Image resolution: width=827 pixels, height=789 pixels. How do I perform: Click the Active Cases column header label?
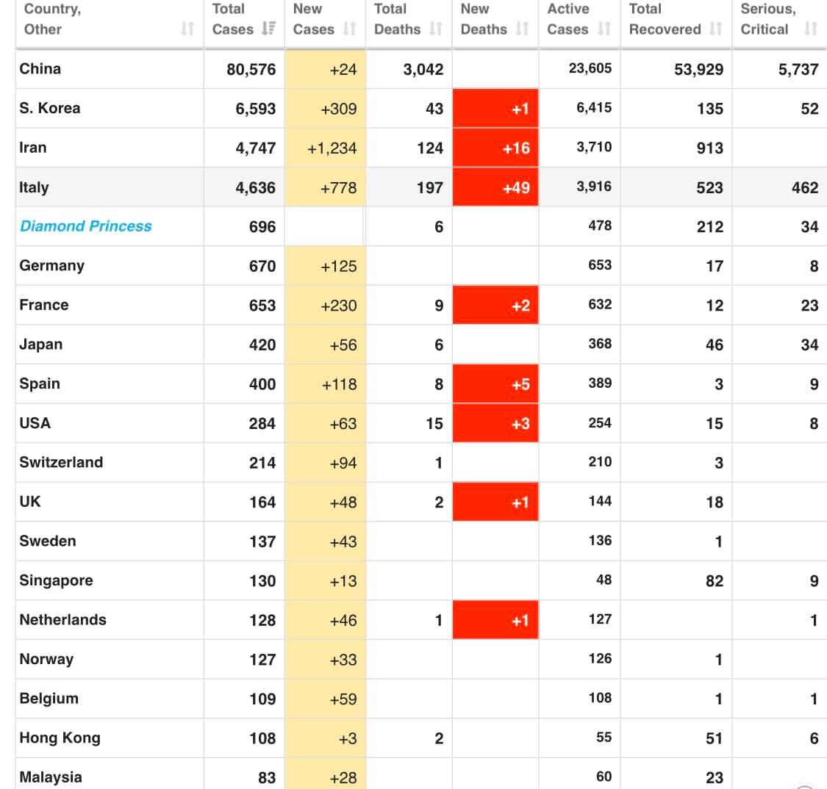[x=568, y=19]
